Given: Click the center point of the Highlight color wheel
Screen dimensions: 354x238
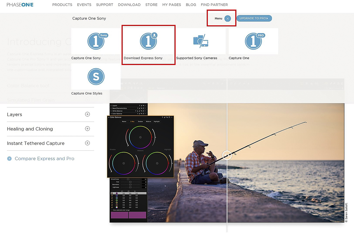Looking at the screenshot, I should point(157,163).
